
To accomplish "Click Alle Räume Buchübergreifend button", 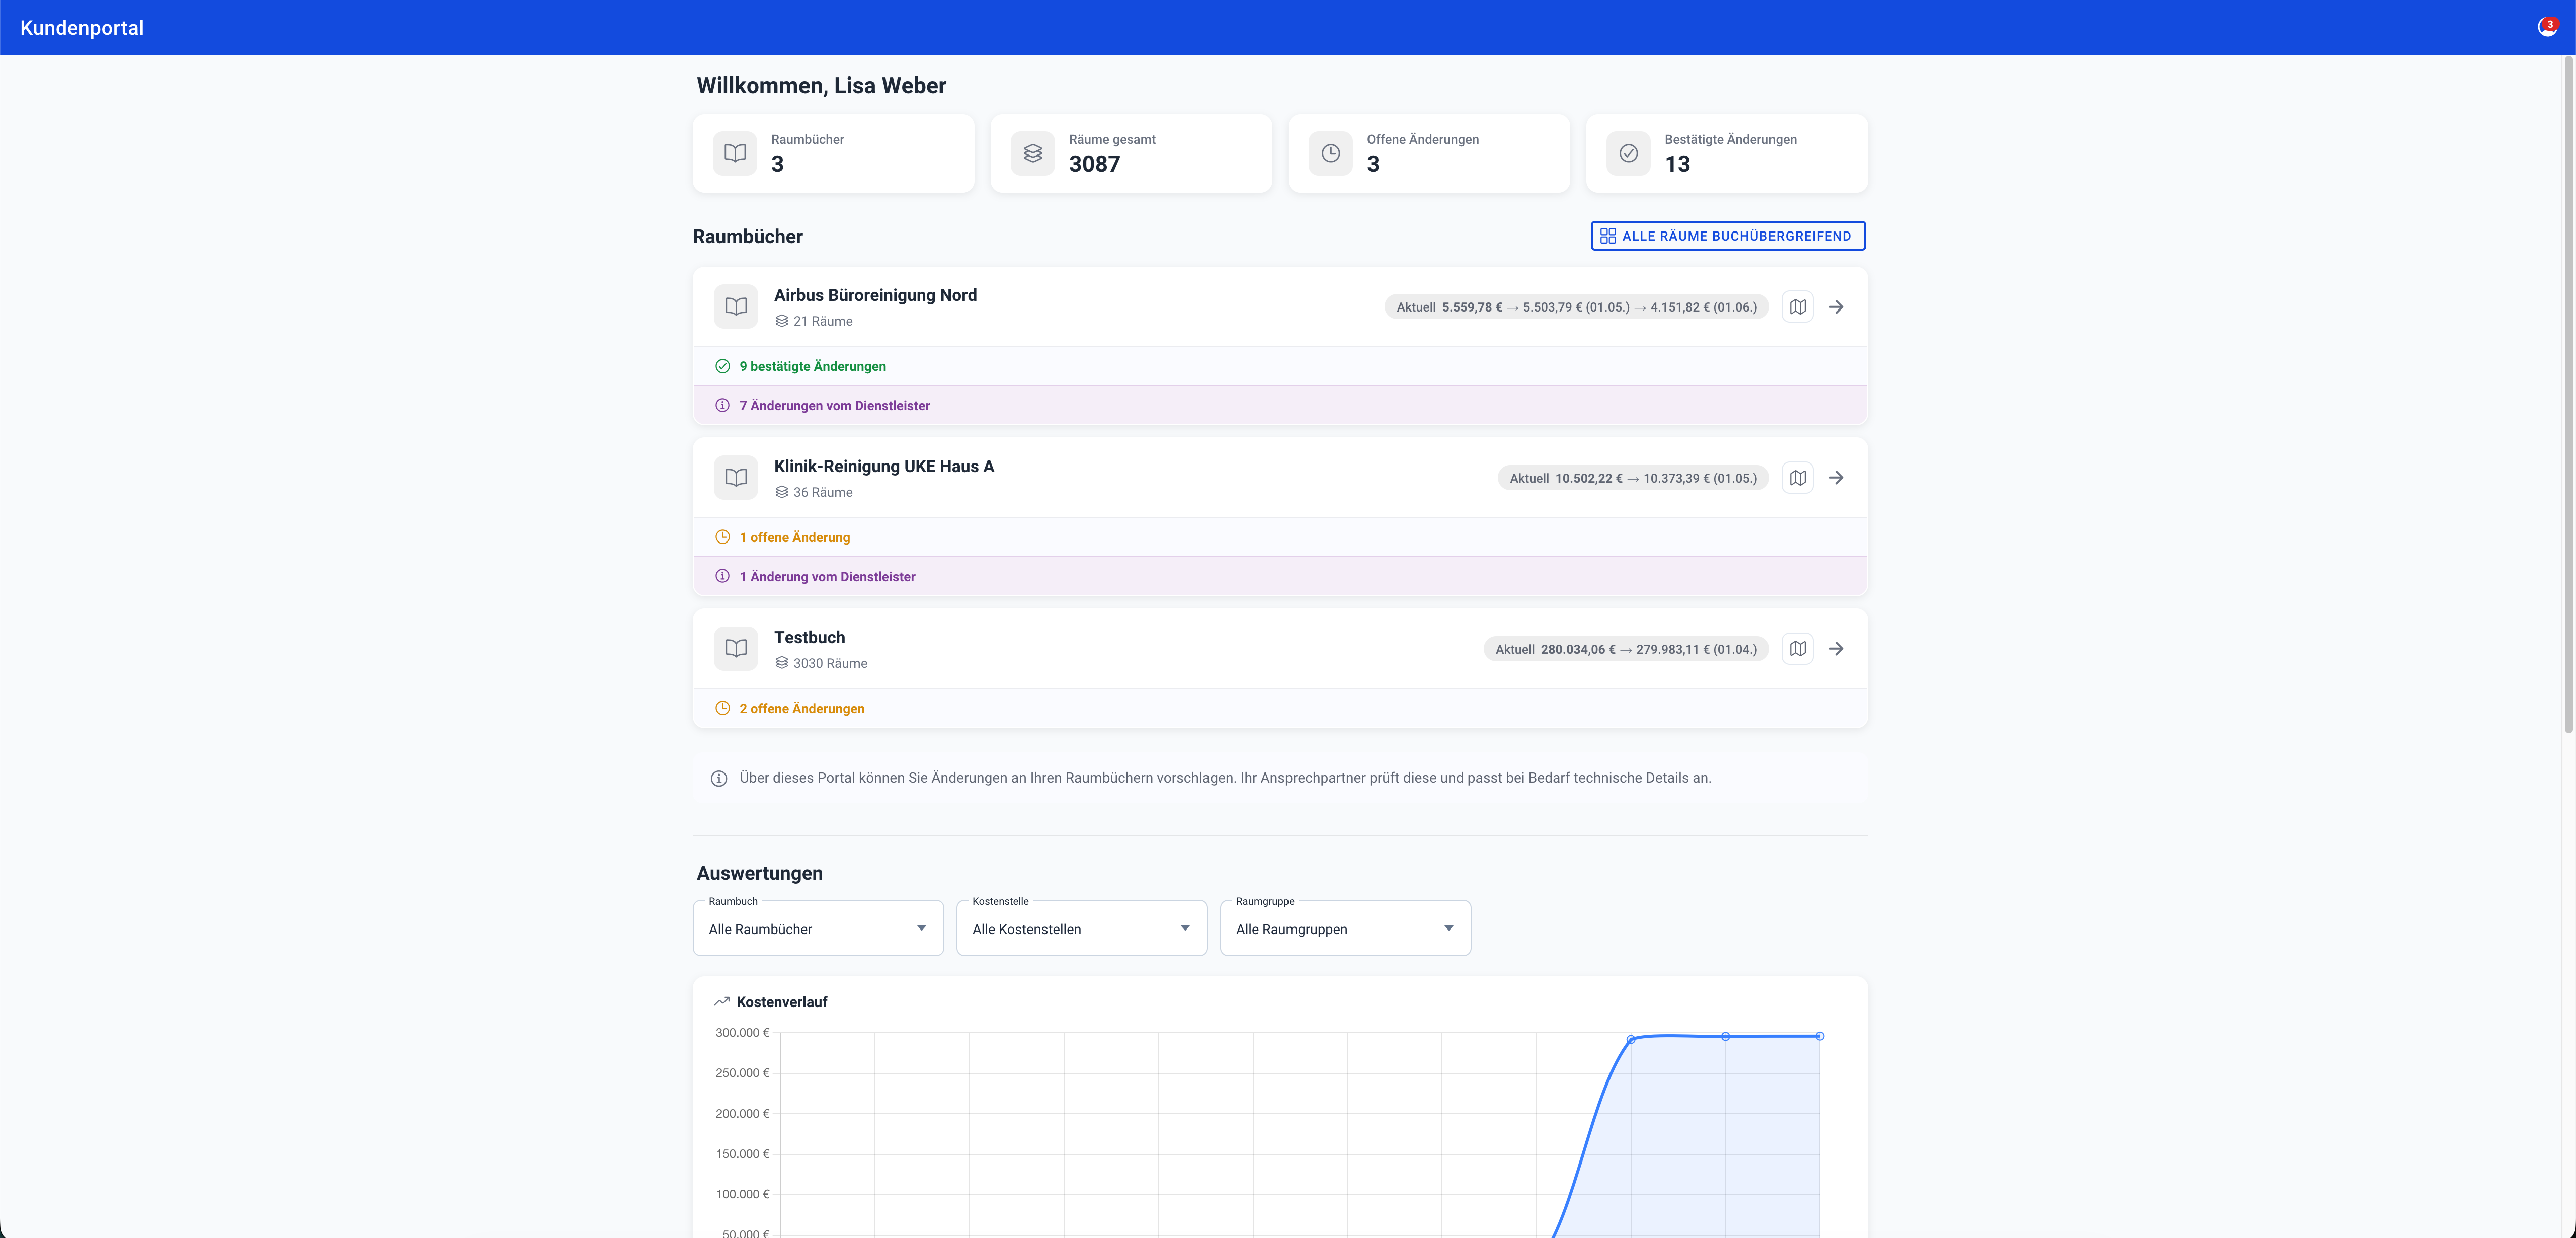I will [x=1728, y=236].
